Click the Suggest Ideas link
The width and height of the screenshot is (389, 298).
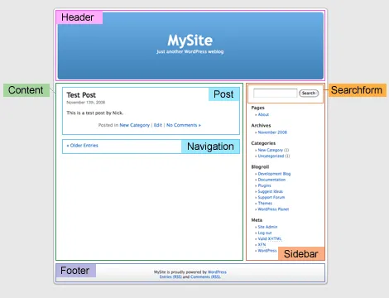tap(271, 191)
